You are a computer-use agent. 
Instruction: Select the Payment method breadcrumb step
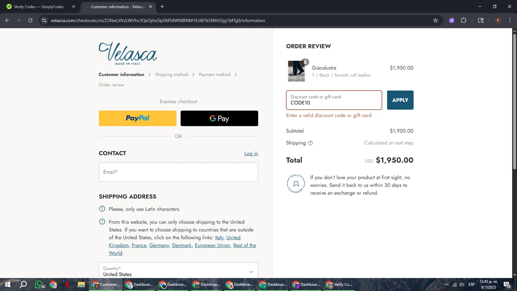pos(214,74)
